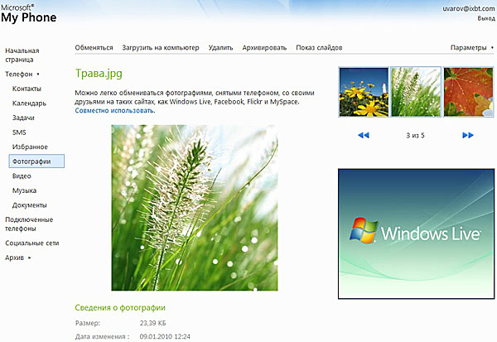Go to previous photo with double-left arrows
The height and width of the screenshot is (342, 497).
364,135
